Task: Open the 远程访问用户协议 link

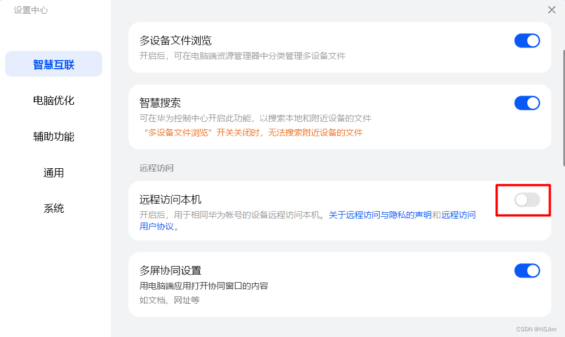Action: (458, 215)
